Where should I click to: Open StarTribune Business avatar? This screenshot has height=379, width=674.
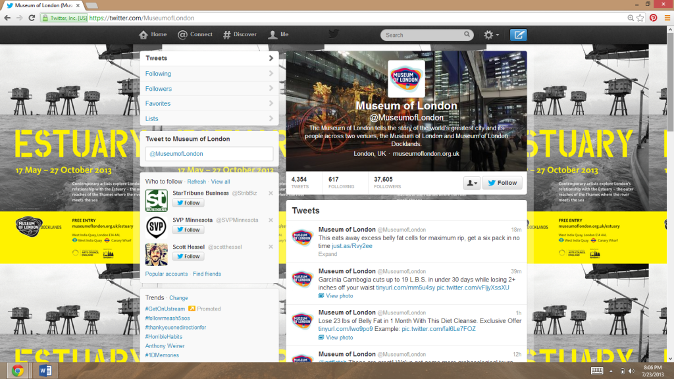click(x=157, y=201)
